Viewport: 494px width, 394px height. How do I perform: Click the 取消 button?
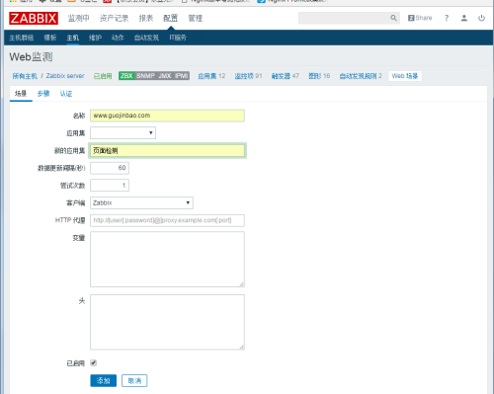pyautogui.click(x=134, y=381)
